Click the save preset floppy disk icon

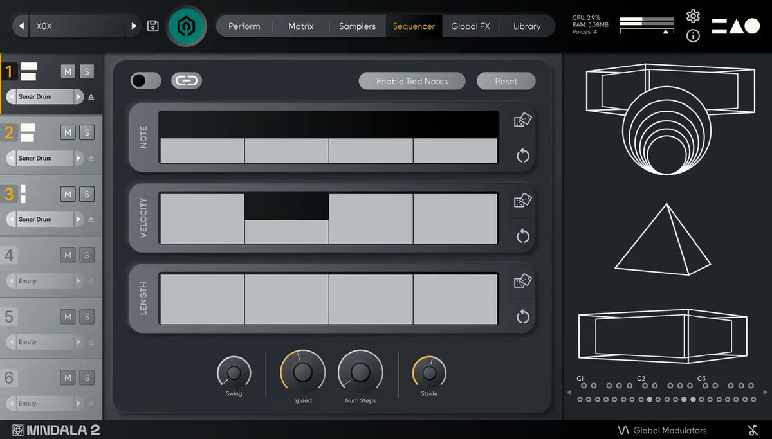153,26
